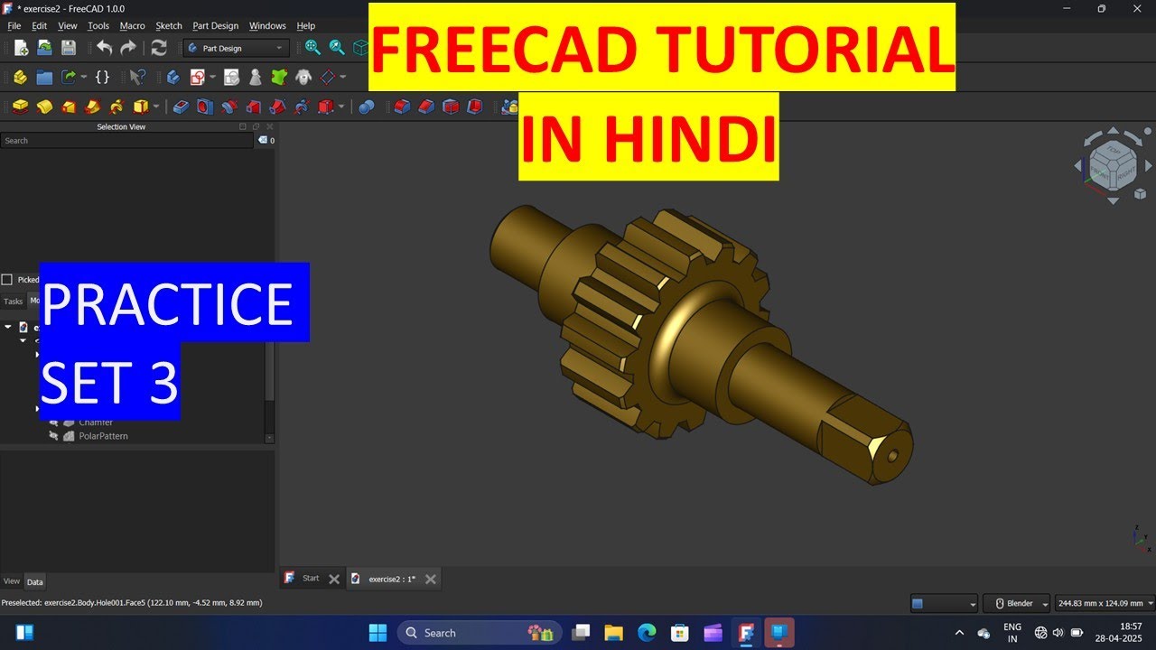
Task: Click the Revolution tool icon
Action: tap(44, 107)
